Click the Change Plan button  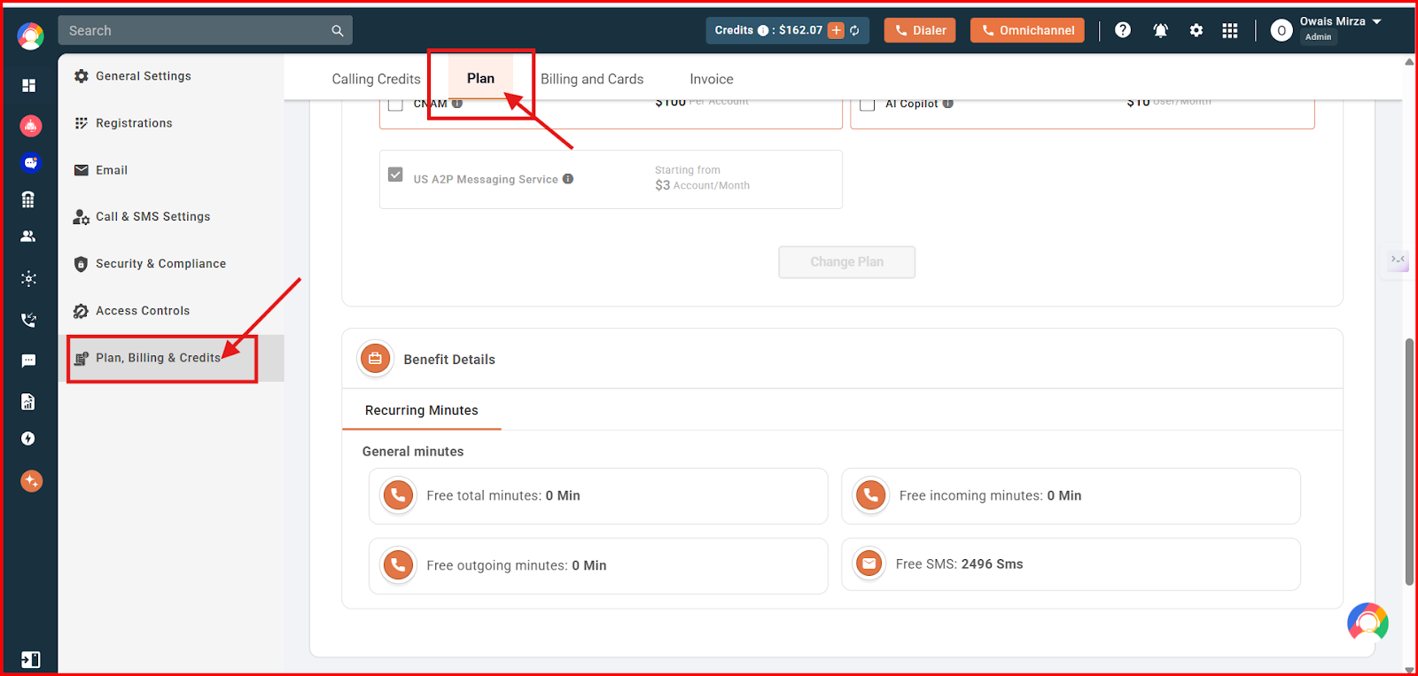pyautogui.click(x=846, y=262)
